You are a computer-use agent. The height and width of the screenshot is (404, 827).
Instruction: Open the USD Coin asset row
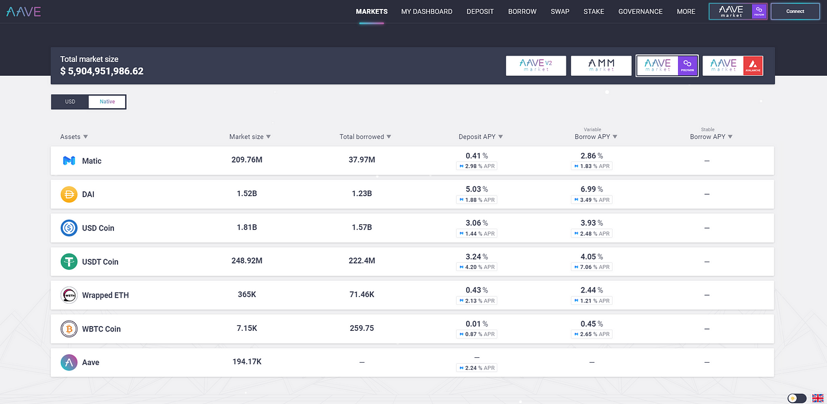click(x=412, y=228)
